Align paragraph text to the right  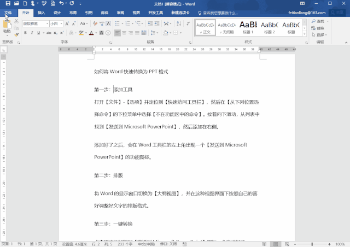point(131,33)
